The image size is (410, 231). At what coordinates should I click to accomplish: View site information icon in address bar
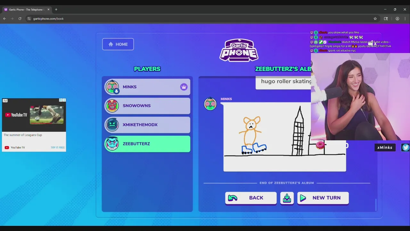29,19
